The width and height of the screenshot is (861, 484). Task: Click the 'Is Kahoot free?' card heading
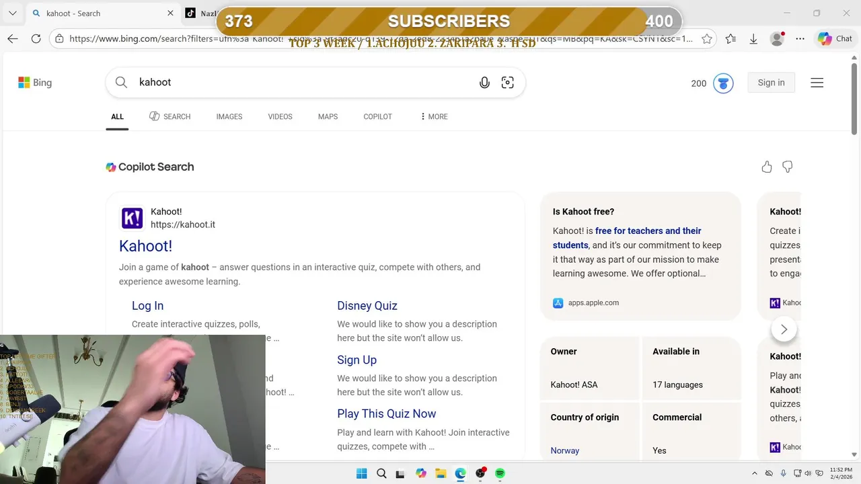583,212
